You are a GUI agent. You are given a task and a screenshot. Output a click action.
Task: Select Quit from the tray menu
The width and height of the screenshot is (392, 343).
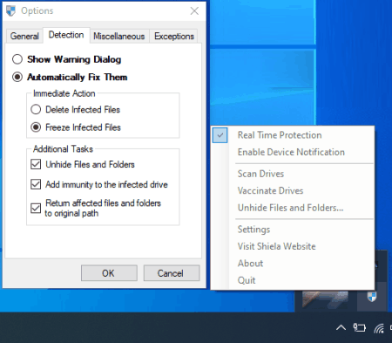pyautogui.click(x=293, y=280)
